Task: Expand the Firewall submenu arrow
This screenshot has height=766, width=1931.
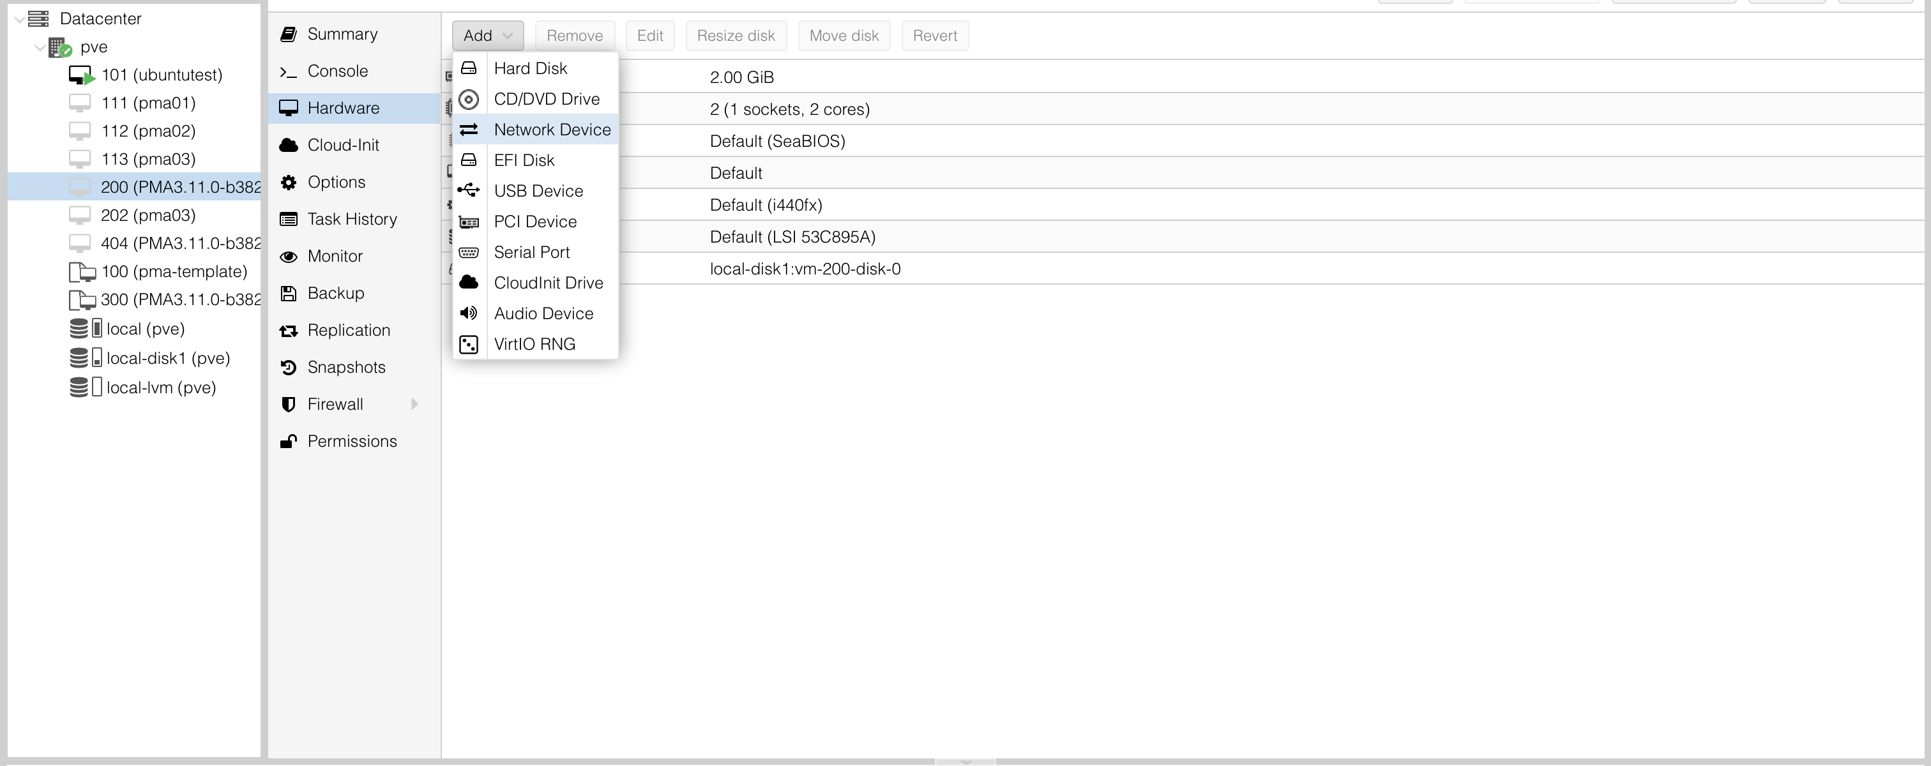Action: click(x=414, y=404)
